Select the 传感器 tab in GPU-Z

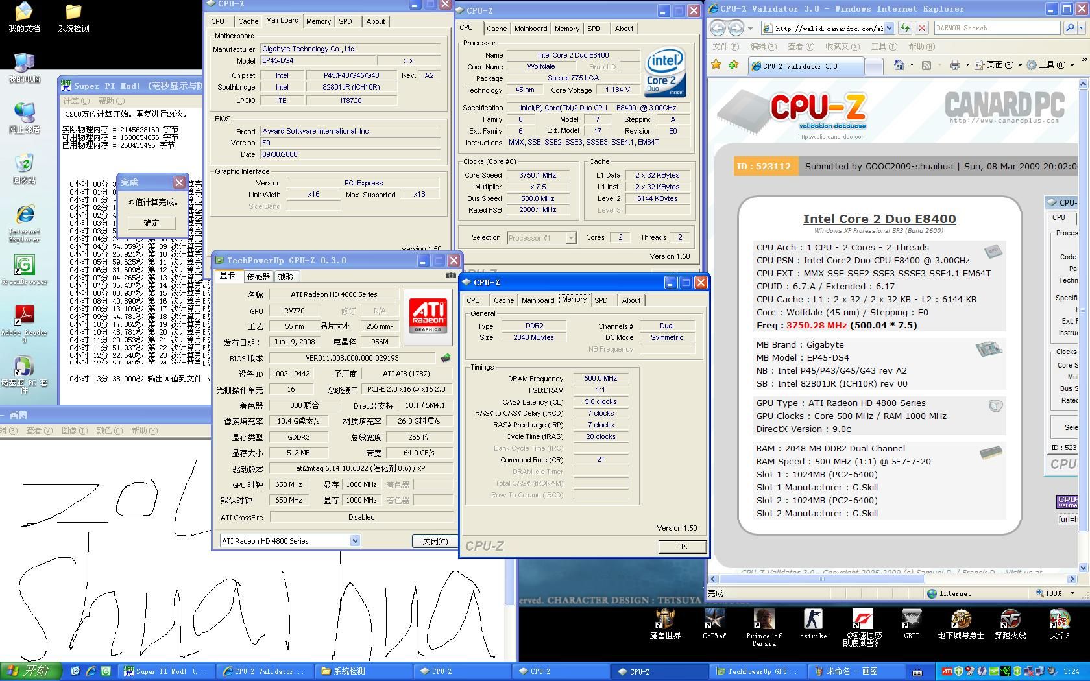[x=258, y=276]
